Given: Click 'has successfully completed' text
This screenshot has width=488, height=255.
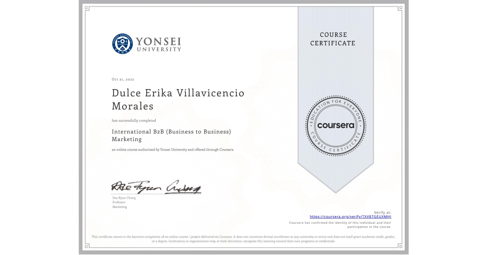Looking at the screenshot, I should pos(134,121).
